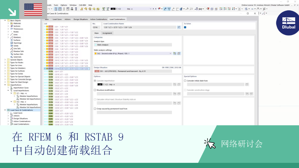The image size is (299, 168).
Task: Toggle the To Solve checkbox
Action: 185,27
